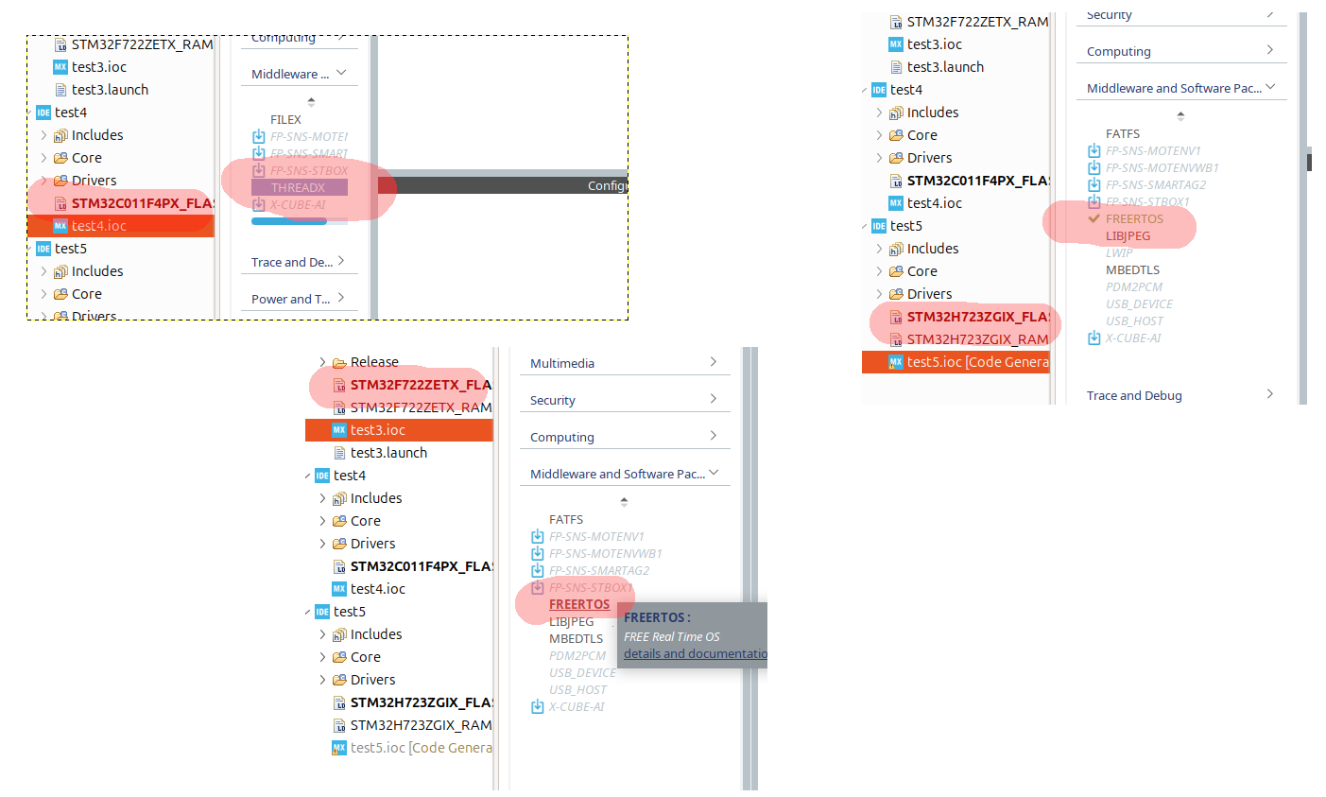
Task: Open the Trace and Debug category
Action: [x=1134, y=394]
